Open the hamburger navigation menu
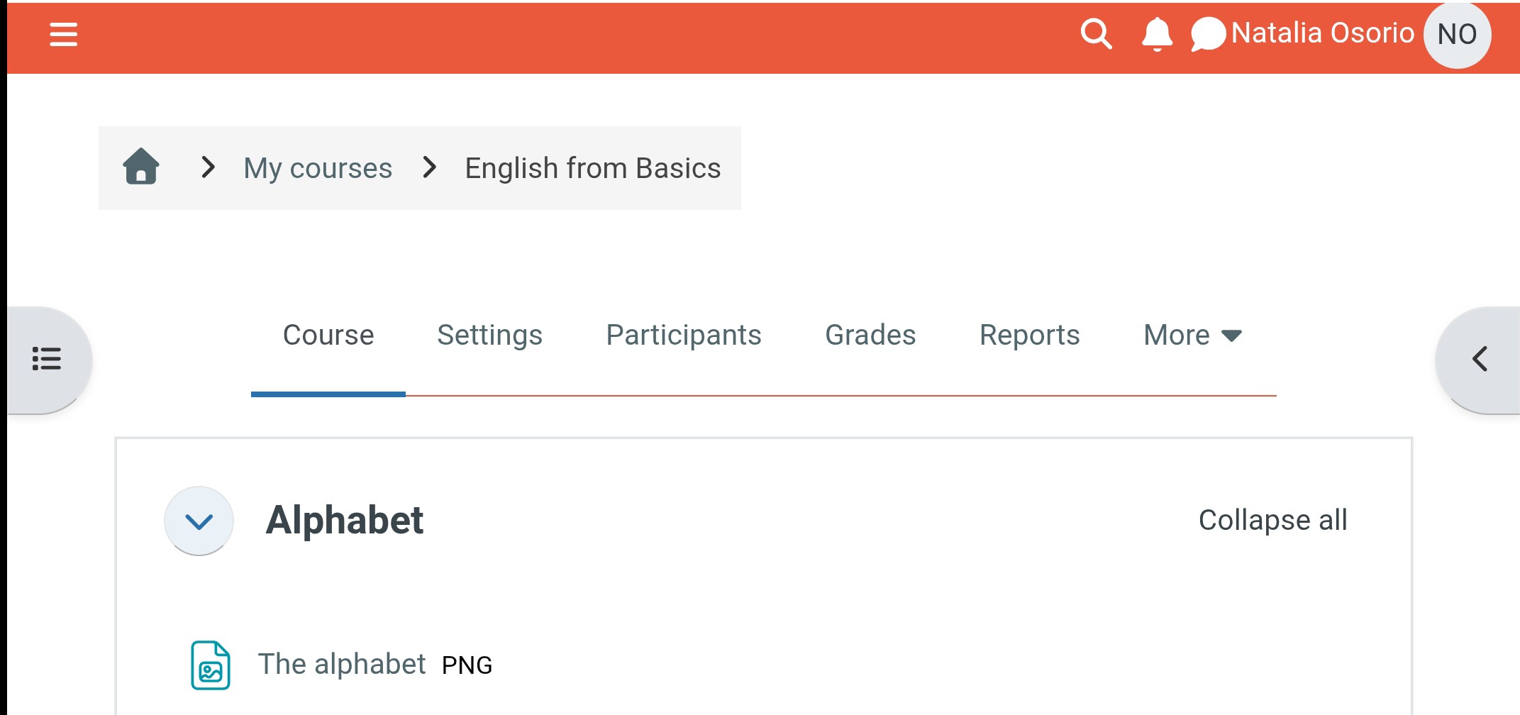1520x715 pixels. point(63,34)
